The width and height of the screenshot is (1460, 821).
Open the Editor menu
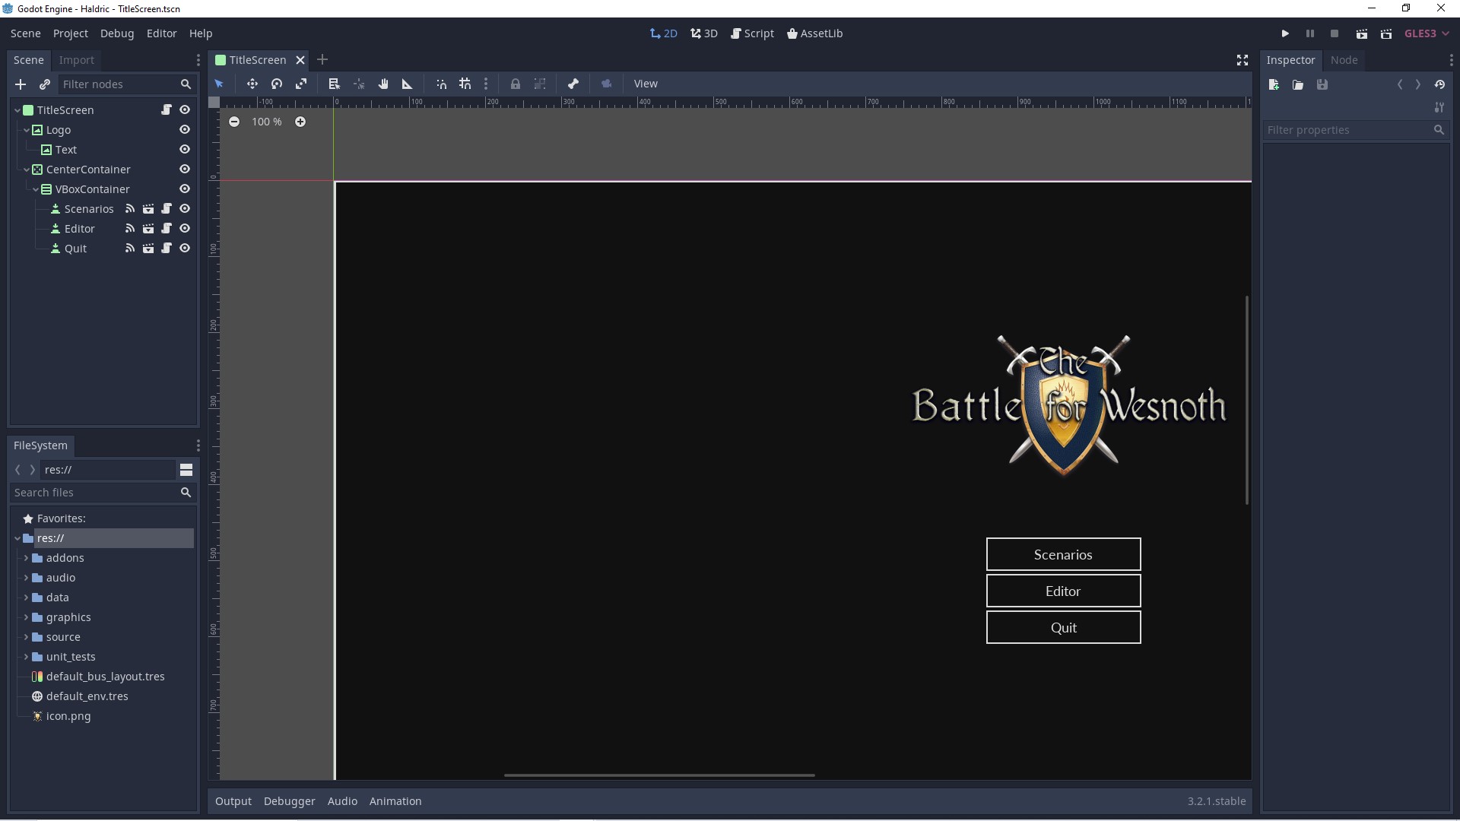[x=161, y=33]
